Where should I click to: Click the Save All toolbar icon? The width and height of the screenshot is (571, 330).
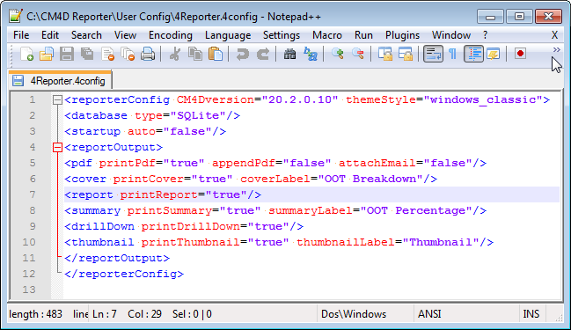click(87, 54)
